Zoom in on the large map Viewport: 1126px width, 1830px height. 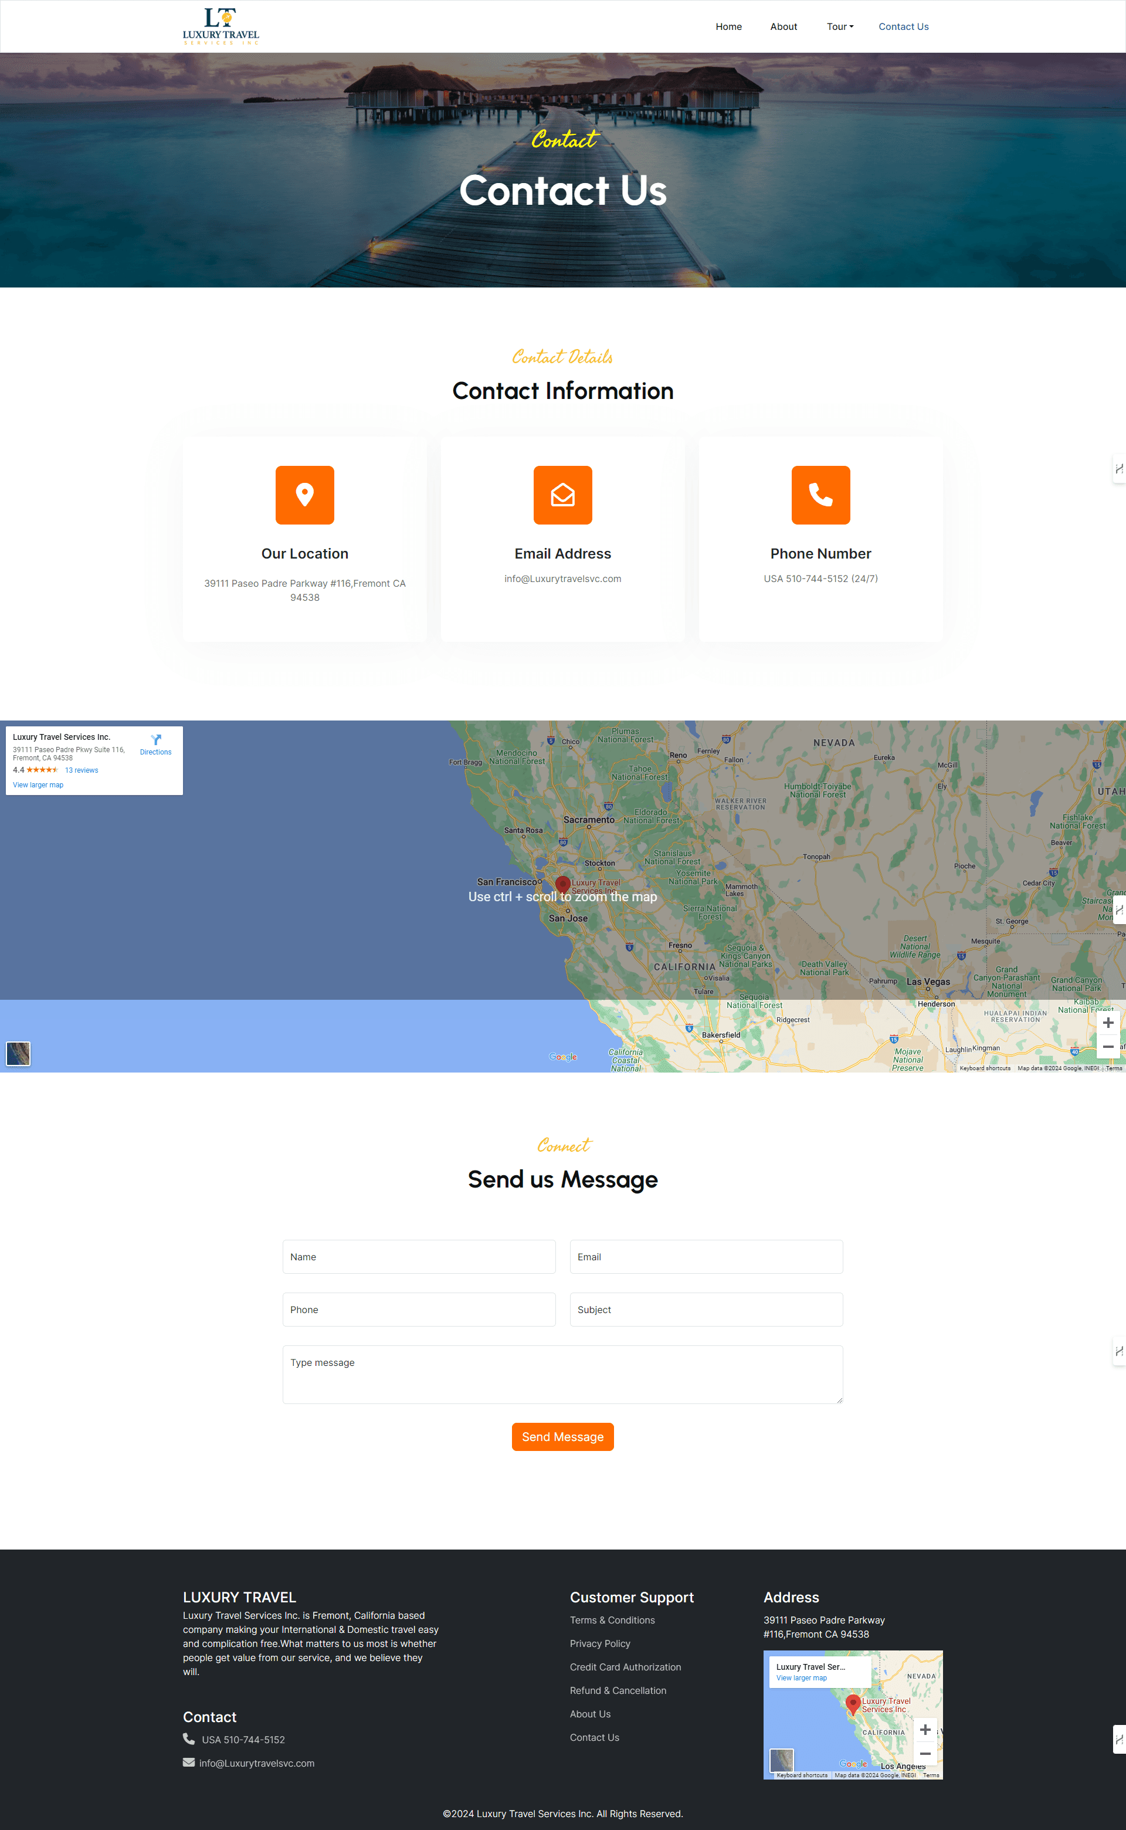1107,1023
